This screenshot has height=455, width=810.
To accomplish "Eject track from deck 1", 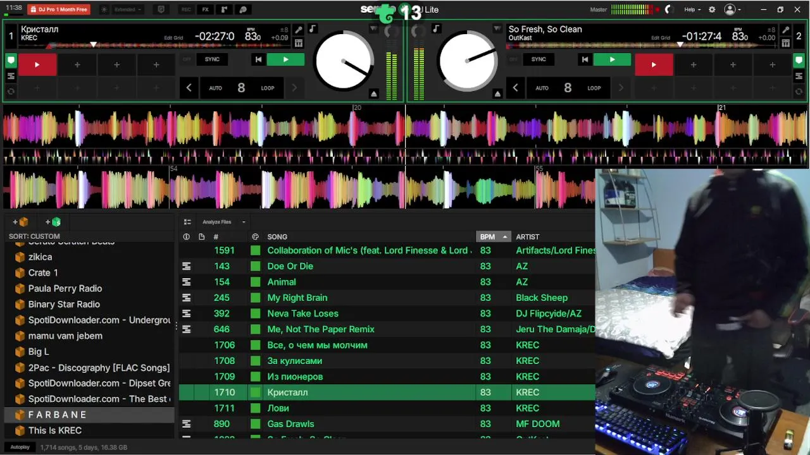I will (373, 94).
